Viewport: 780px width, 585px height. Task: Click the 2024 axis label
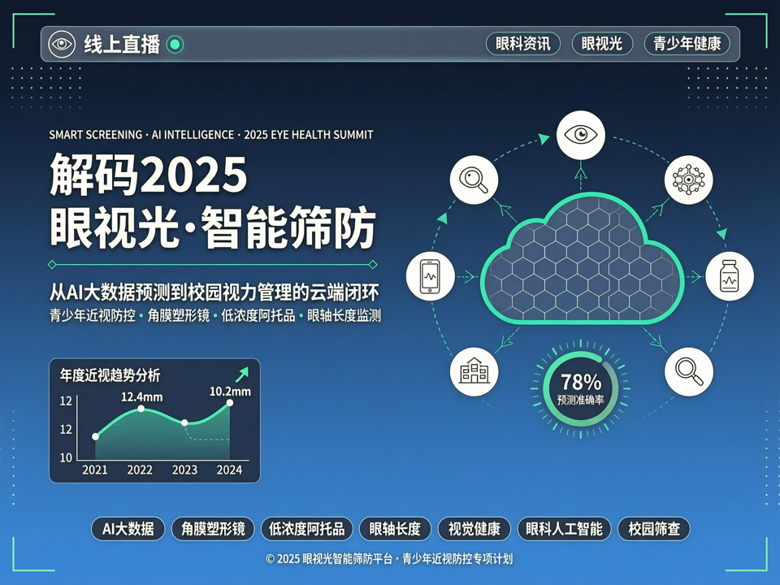click(229, 470)
